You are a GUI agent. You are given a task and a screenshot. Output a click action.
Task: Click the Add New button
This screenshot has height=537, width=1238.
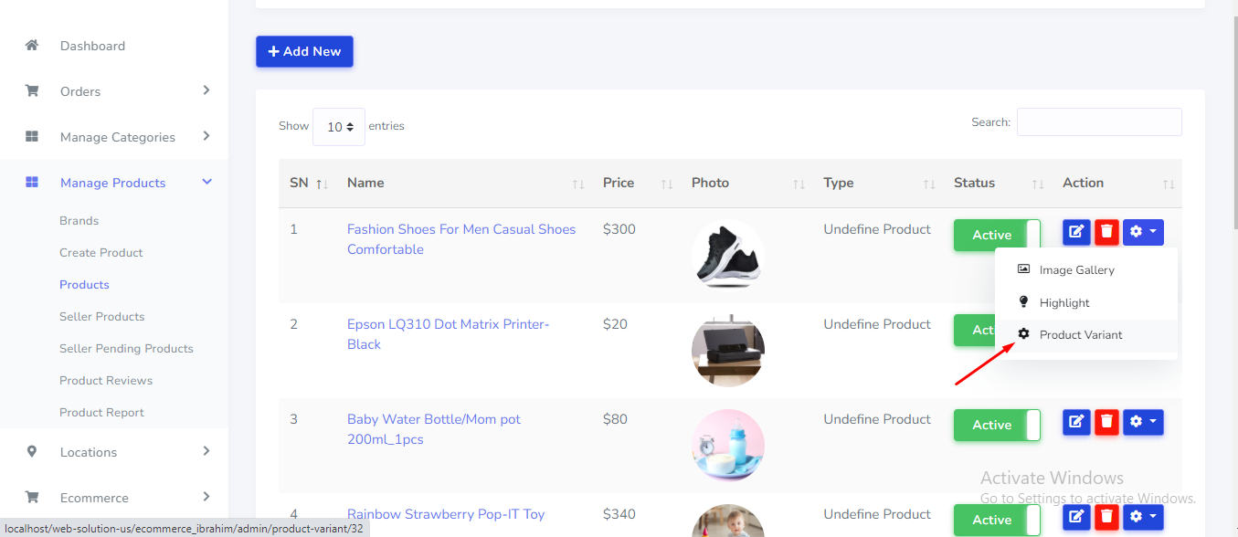304,52
